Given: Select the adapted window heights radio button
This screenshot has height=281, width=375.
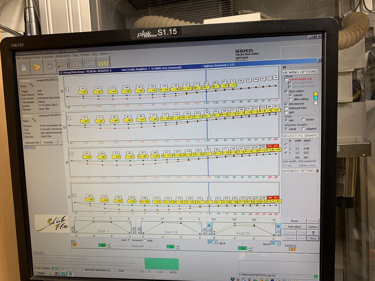Looking at the screenshot, I should point(303,129).
